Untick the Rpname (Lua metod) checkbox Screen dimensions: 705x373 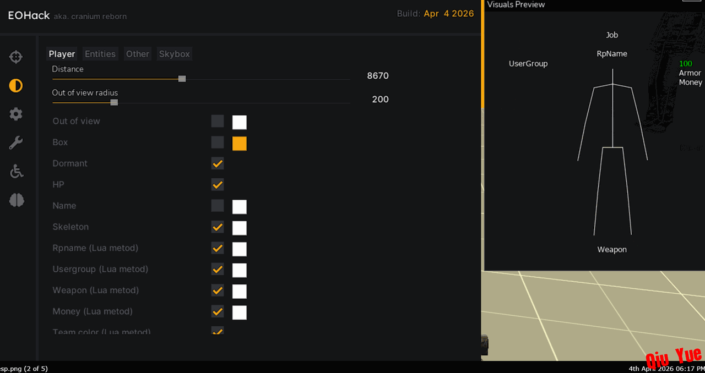[x=218, y=248]
